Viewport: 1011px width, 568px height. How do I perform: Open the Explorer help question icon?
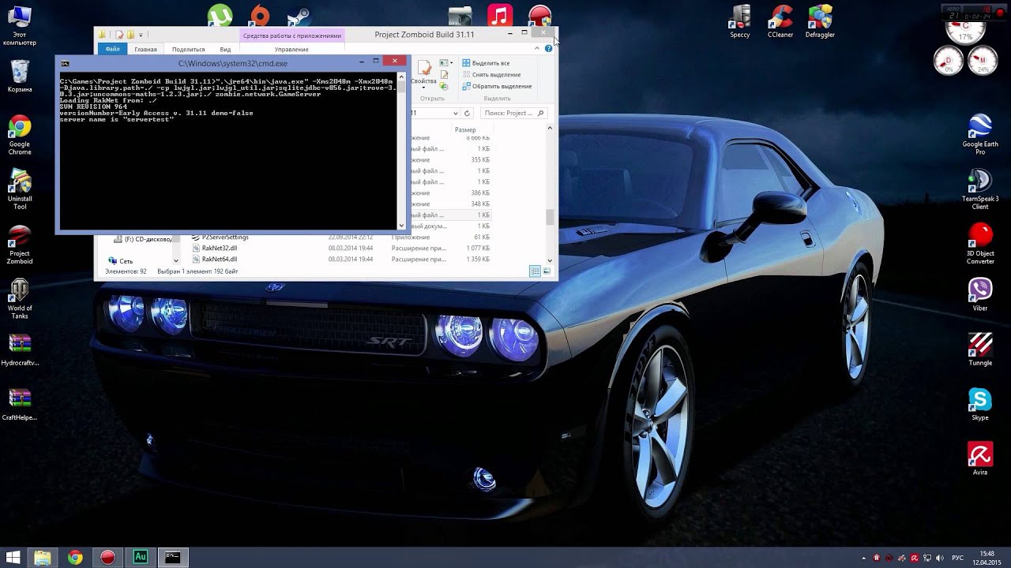click(x=549, y=49)
